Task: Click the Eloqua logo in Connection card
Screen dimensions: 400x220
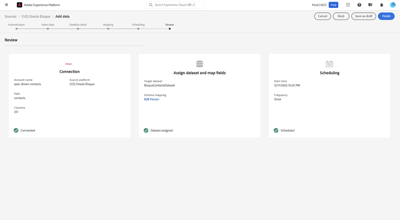Action: click(x=69, y=64)
